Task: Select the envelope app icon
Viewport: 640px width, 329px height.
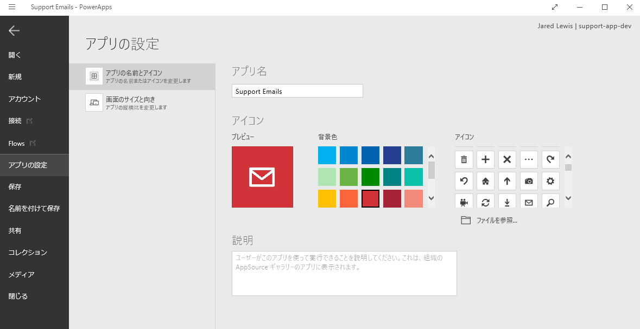Action: coord(529,201)
